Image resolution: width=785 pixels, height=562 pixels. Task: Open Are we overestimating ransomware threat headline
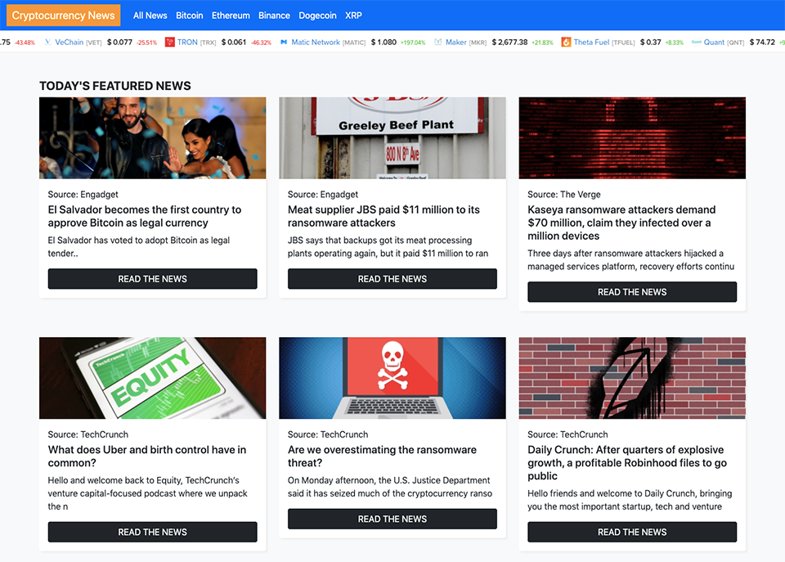pos(383,456)
